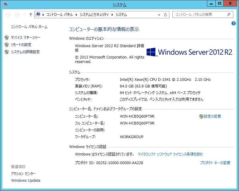Viewport: 239px width, 191px height.
Task: Open コントロール パネル ホーム
Action: 29,27
